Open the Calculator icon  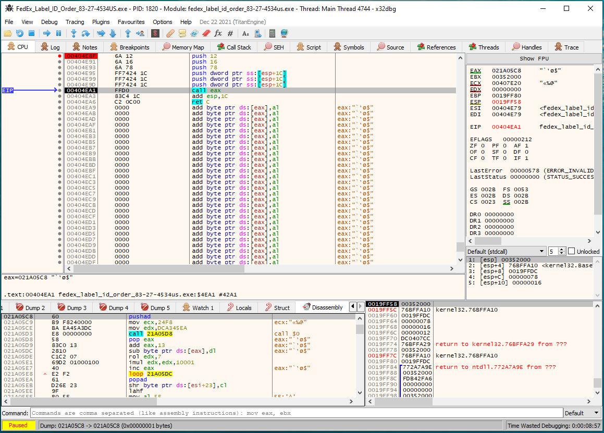pyautogui.click(x=272, y=33)
